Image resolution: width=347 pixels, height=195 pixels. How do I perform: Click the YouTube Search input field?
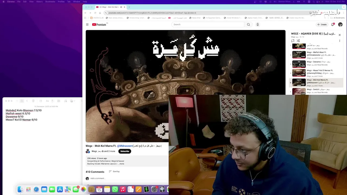207,24
